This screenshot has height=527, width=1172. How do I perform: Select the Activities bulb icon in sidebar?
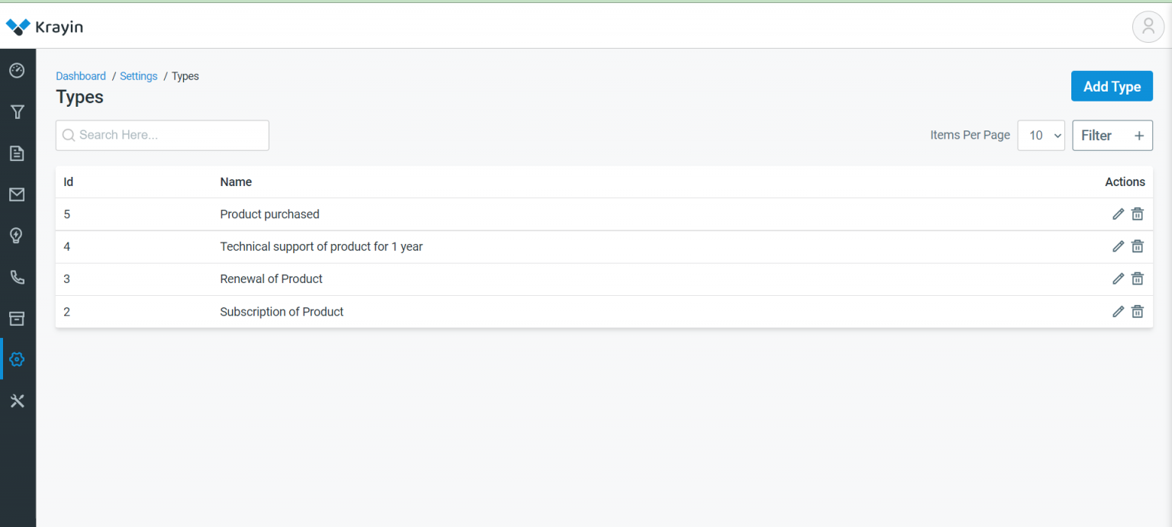click(17, 235)
